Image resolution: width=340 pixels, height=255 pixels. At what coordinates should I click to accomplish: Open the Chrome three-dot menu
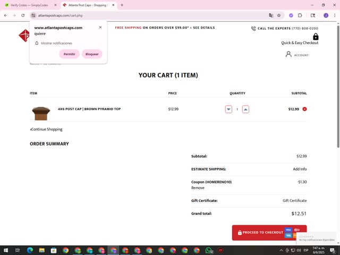335,15
